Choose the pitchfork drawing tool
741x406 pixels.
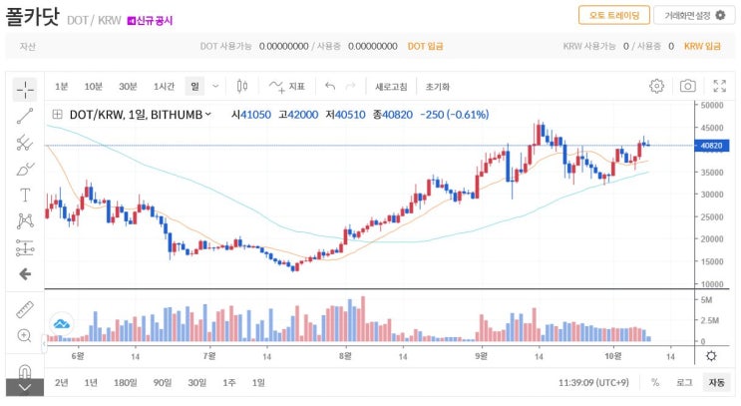pos(25,143)
